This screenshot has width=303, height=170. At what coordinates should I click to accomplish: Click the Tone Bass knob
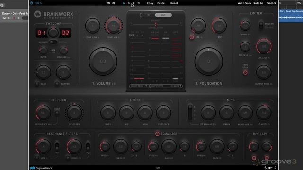pyautogui.click(x=108, y=113)
